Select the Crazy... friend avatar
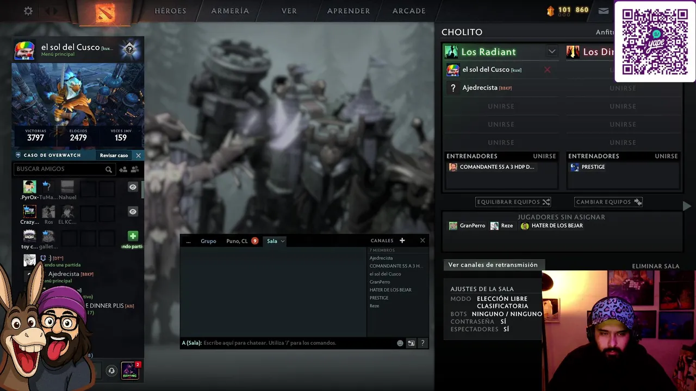Screen dimensions: 696x391 point(29,211)
